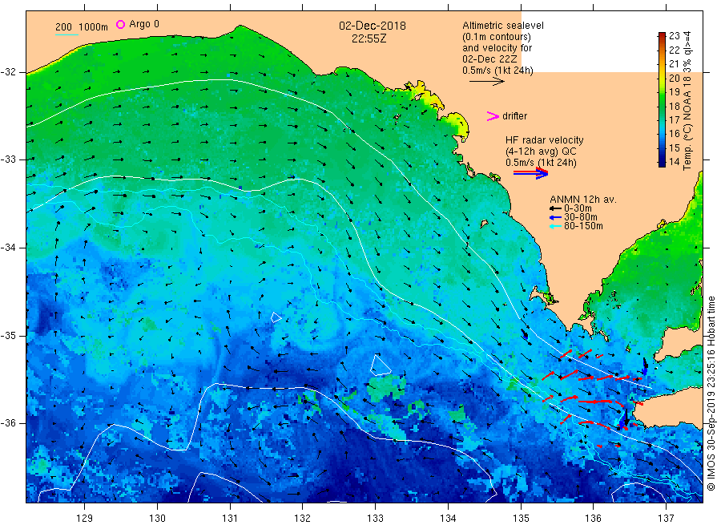Screen dimensions: 721x529
Task: Click the -34 latitude axis label
Action: point(8,248)
